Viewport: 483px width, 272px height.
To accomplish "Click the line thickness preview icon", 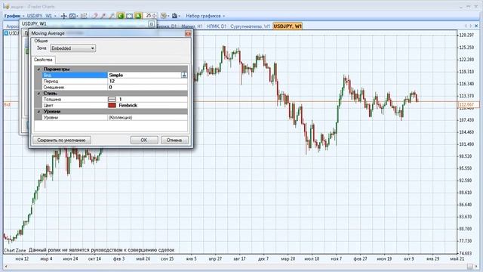I will tap(112, 99).
